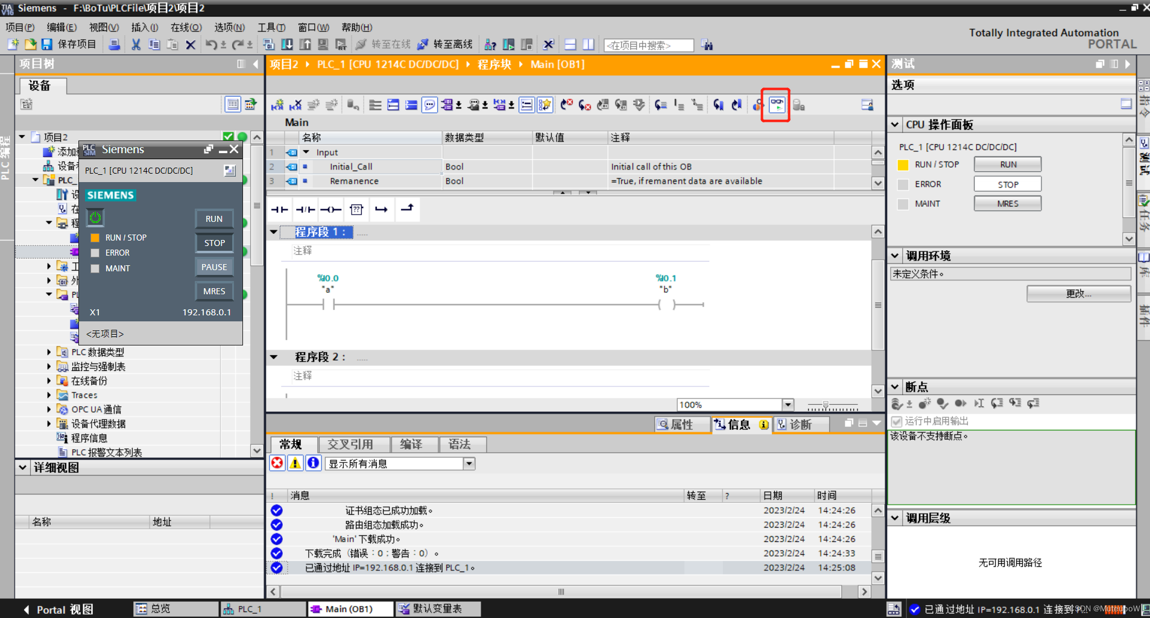Viewport: 1150px width, 618px height.
Task: Switch to 编译 tab
Action: pos(414,444)
